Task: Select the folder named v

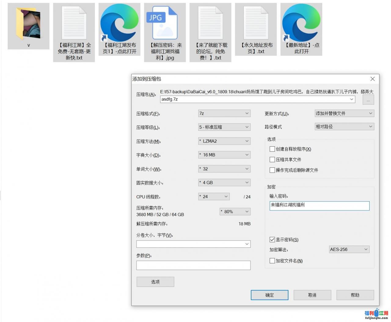Action: point(28,24)
